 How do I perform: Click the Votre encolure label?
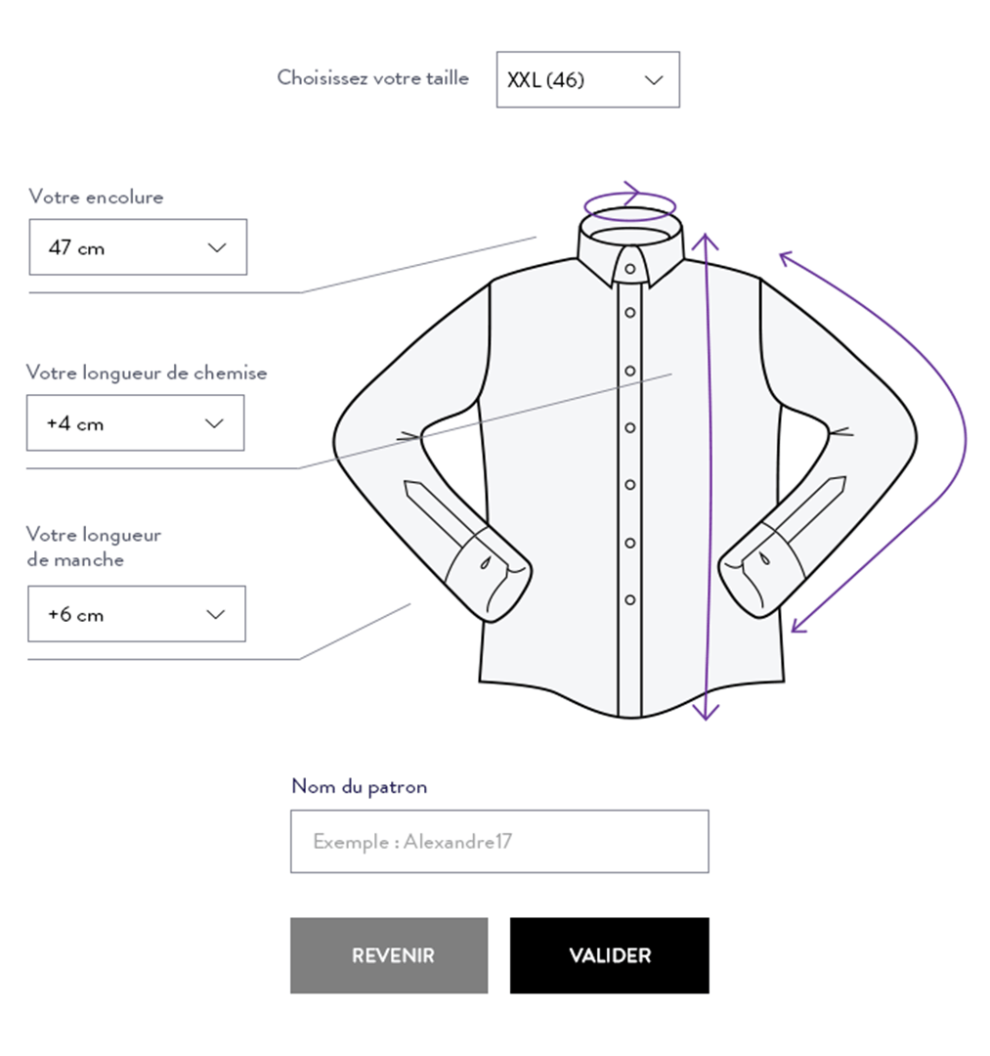(x=96, y=197)
